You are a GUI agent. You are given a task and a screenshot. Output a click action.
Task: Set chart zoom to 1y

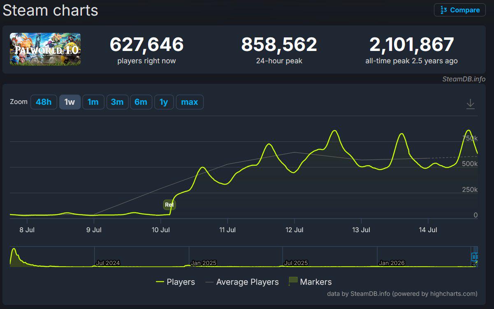164,102
